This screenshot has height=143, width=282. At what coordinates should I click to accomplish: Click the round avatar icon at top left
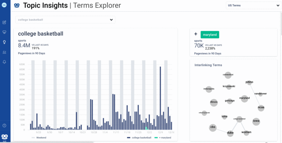4,5
